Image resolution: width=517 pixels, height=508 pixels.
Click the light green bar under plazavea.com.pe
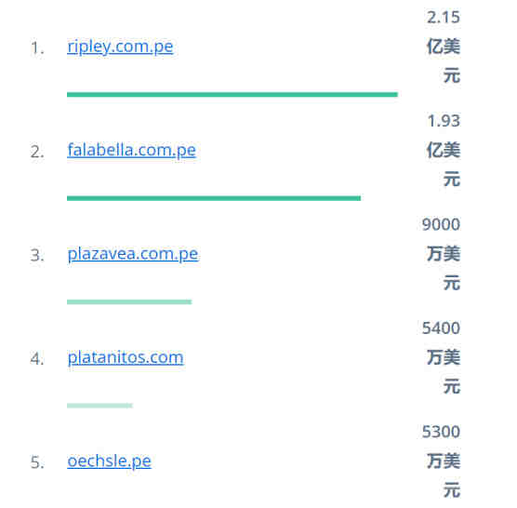(x=129, y=301)
